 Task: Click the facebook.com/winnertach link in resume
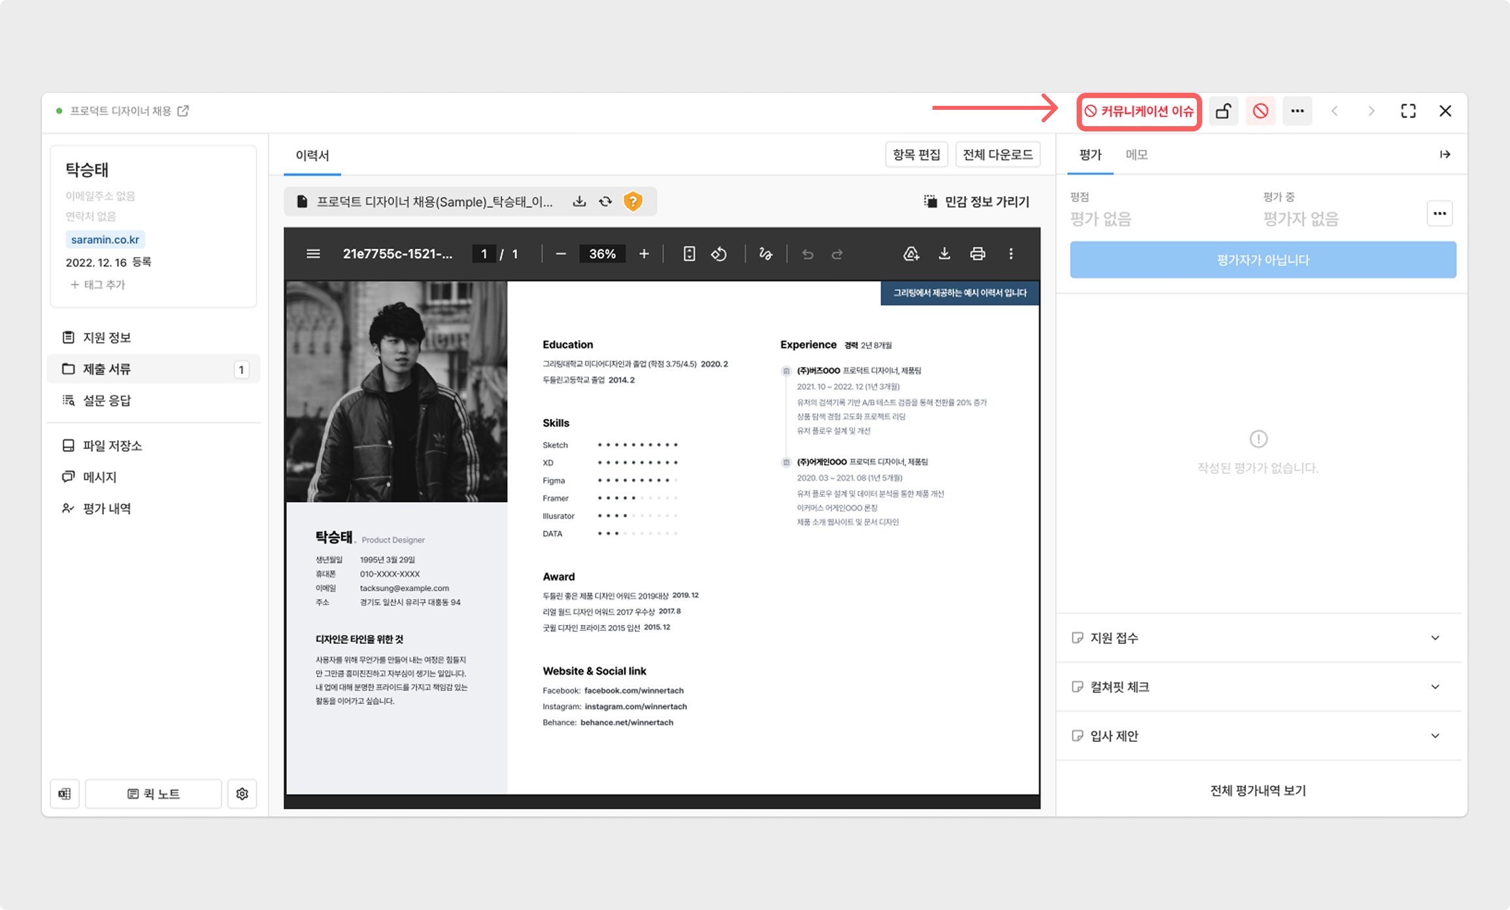pos(633,690)
